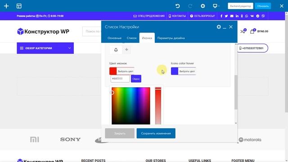Click the BYN0.00 cart total
288x162 pixels.
(x=263, y=31)
